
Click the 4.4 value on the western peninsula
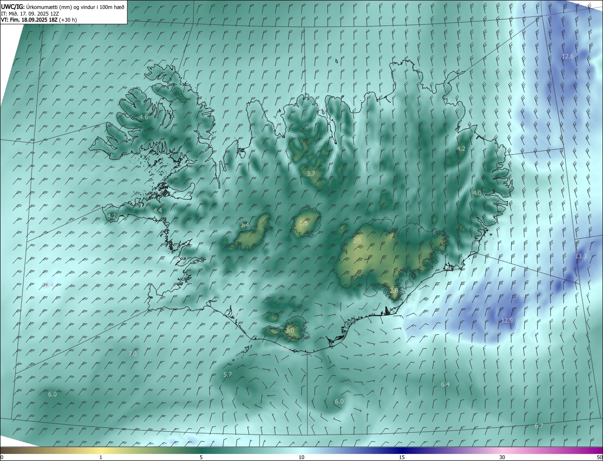pyautogui.click(x=158, y=211)
